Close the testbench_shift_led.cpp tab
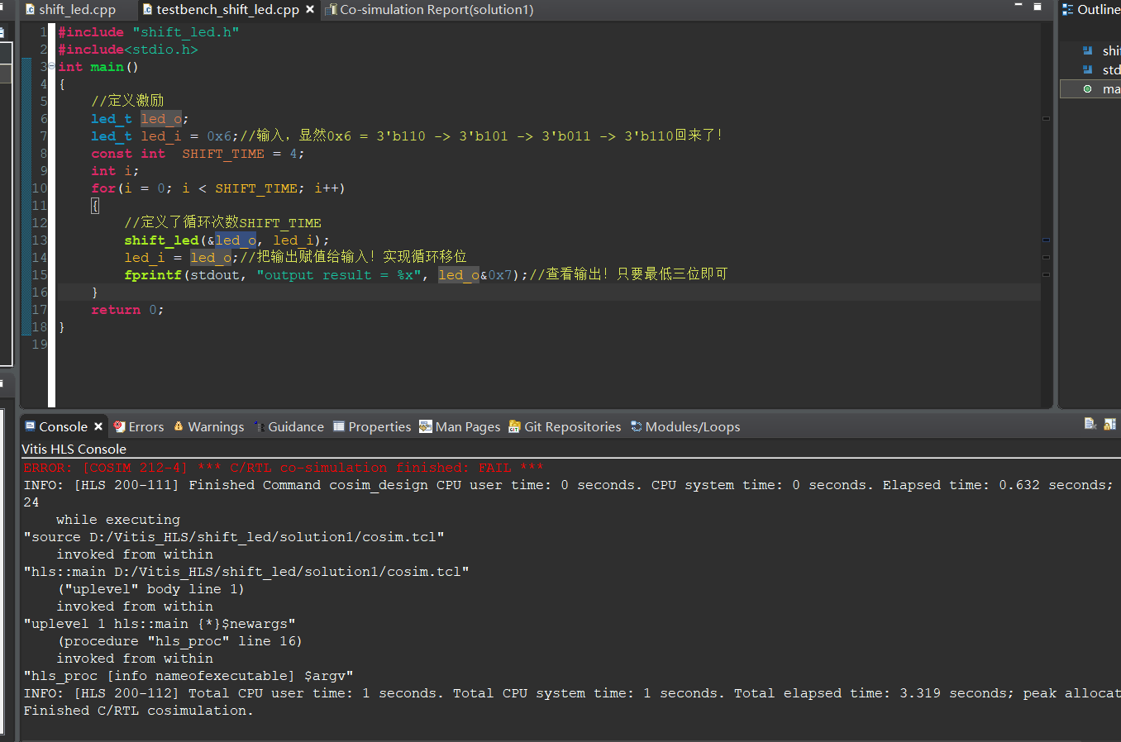The image size is (1121, 742). (310, 10)
